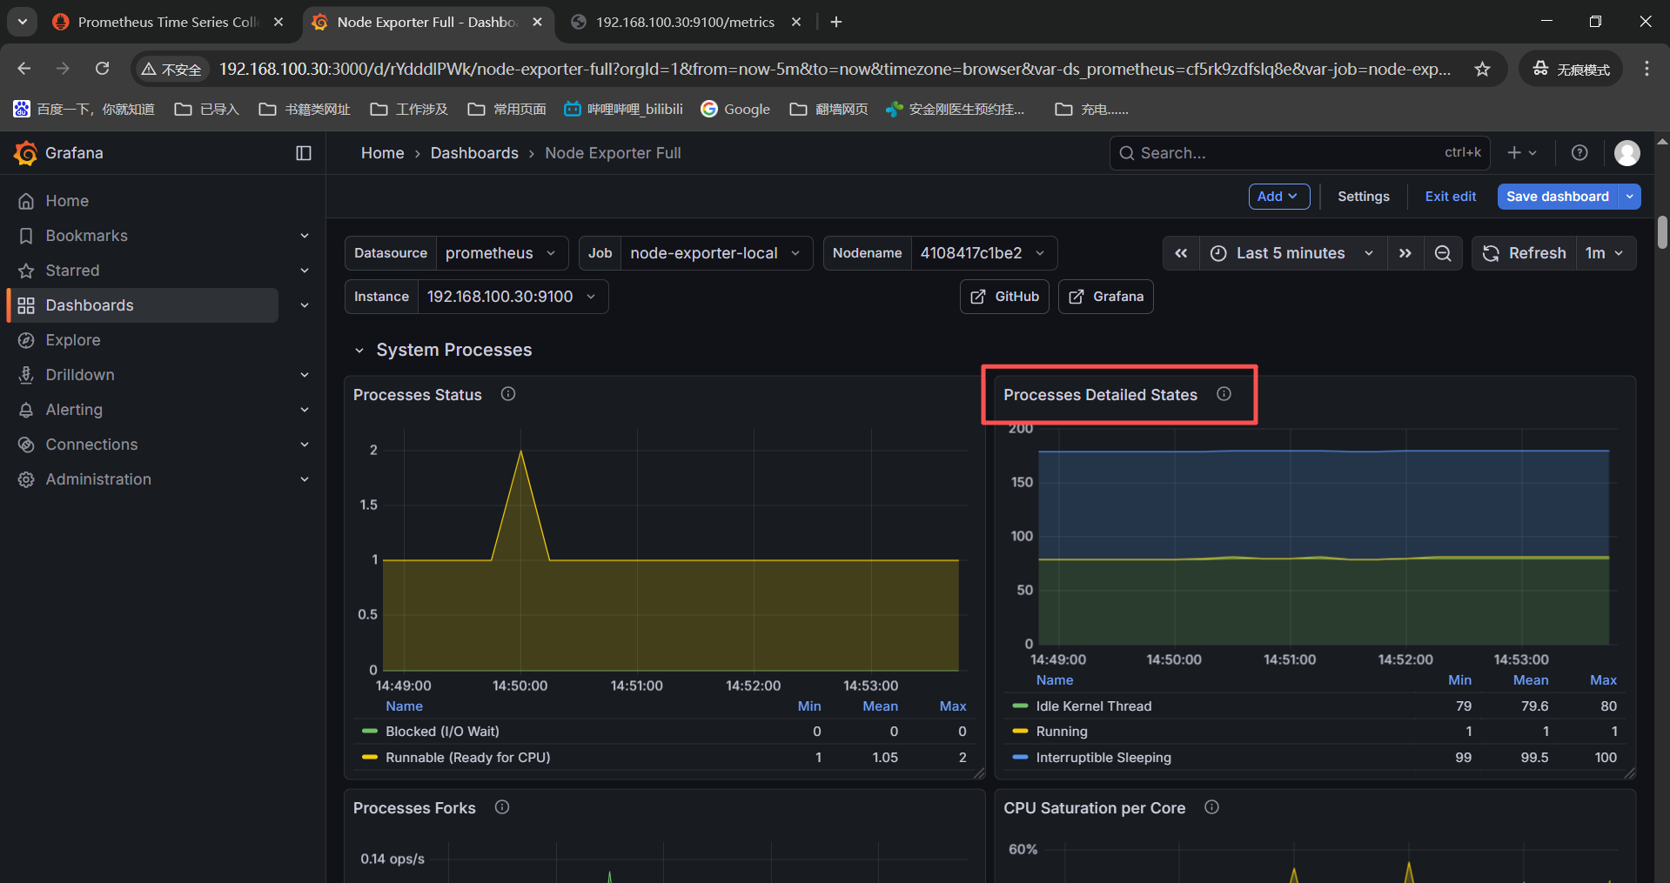1670x883 pixels.
Task: Toggle Interruptible Sleeping series in legend
Action: coord(1103,758)
